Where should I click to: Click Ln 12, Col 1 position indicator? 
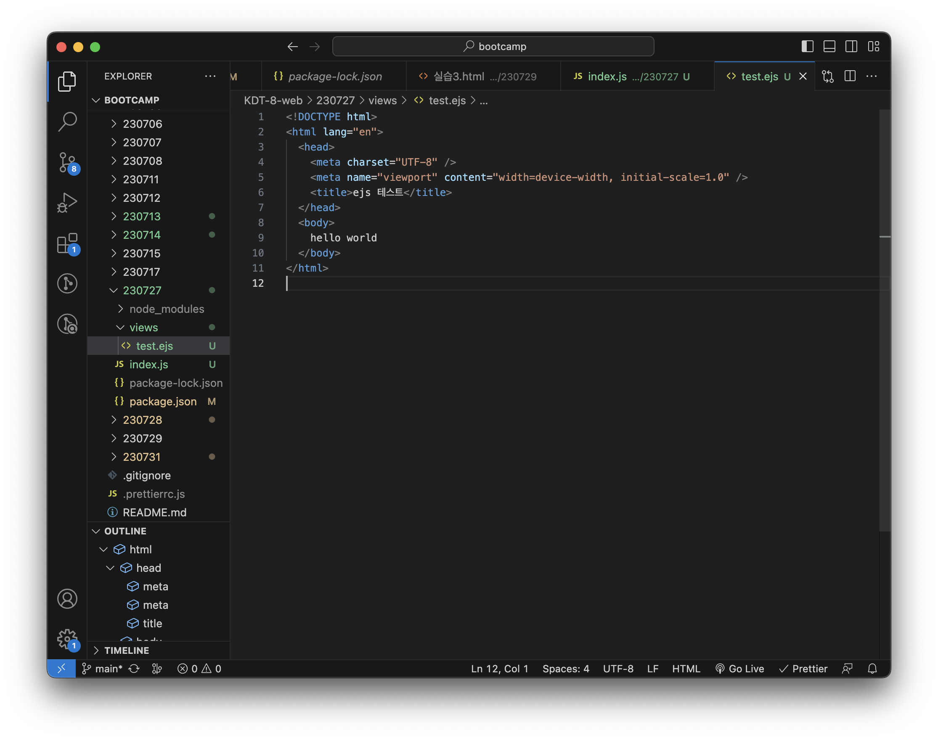[500, 669]
